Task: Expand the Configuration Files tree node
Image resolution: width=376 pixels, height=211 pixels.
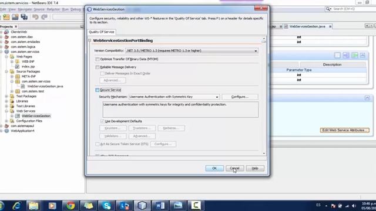Action: pyautogui.click(x=6, y=121)
